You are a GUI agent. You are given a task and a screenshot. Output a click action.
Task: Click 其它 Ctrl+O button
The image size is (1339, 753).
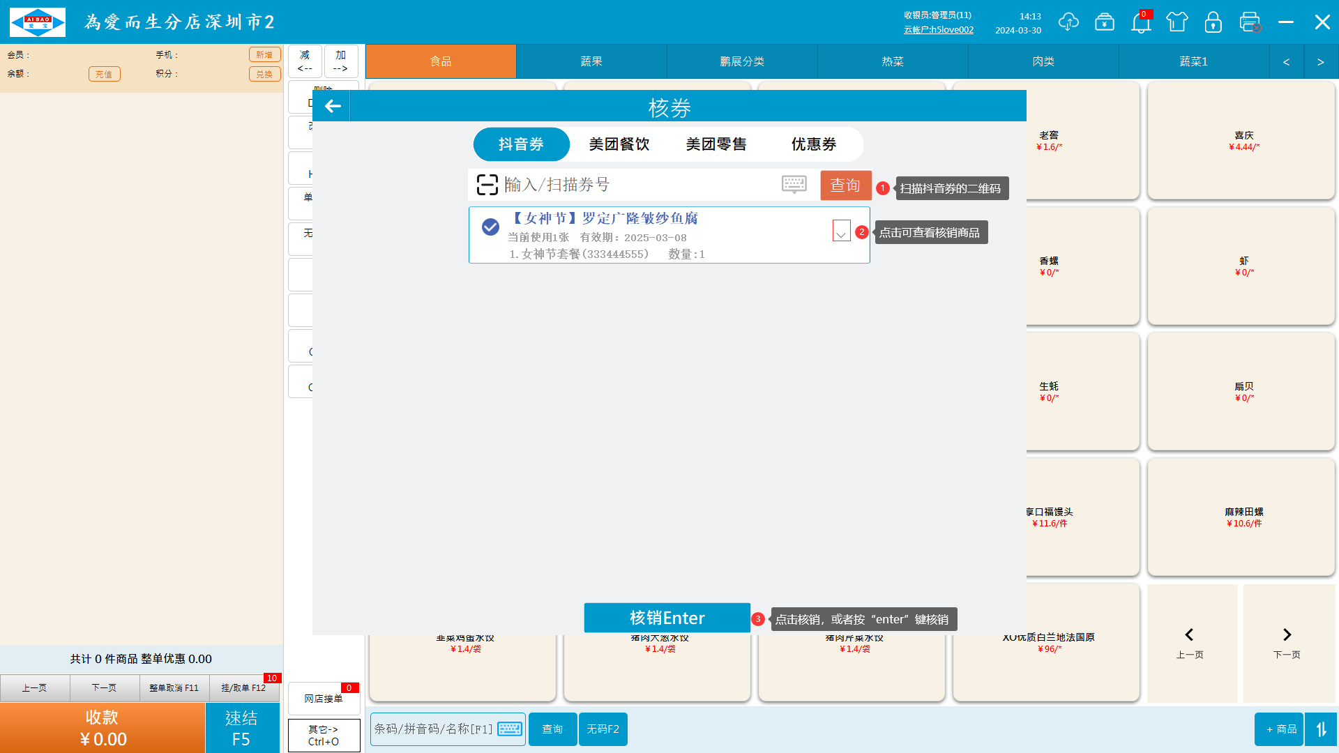324,736
